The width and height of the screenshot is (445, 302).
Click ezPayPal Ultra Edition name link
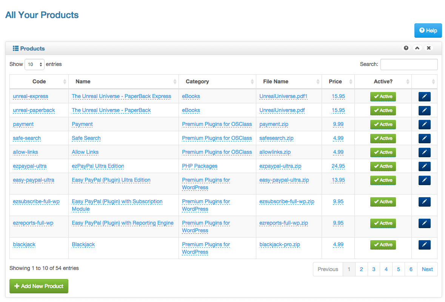click(98, 166)
